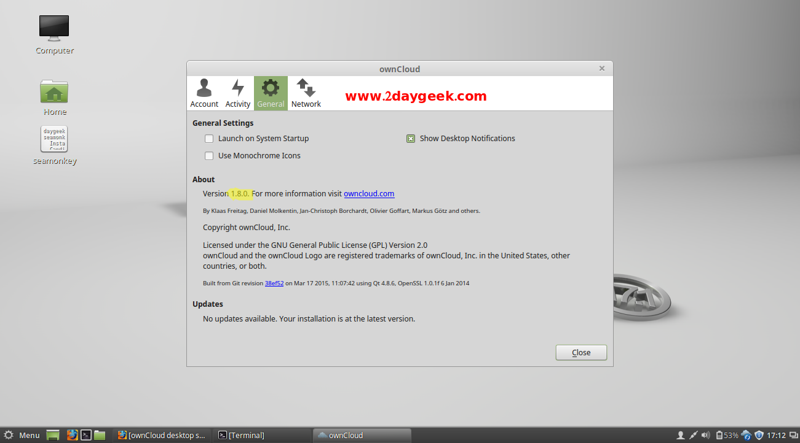800x443 pixels.
Task: Disable Show Desktop Notifications
Action: (x=411, y=139)
